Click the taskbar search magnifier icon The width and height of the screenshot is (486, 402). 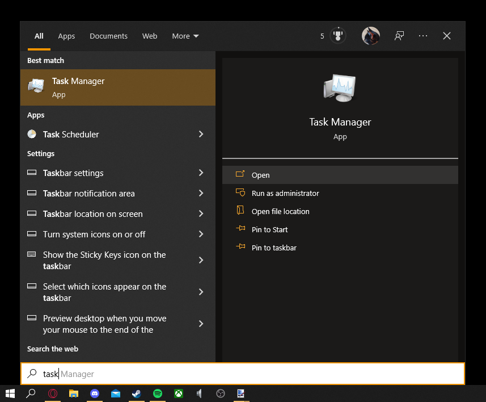(31, 393)
